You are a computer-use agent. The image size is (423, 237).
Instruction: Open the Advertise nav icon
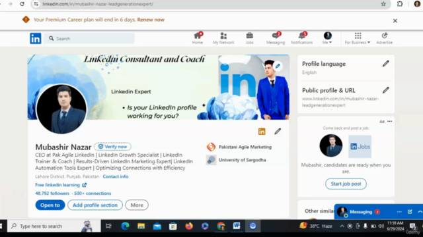(385, 38)
